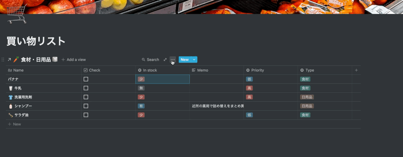403x157 pixels.
Task: Click the expand full-page arrows icon
Action: [x=165, y=59]
